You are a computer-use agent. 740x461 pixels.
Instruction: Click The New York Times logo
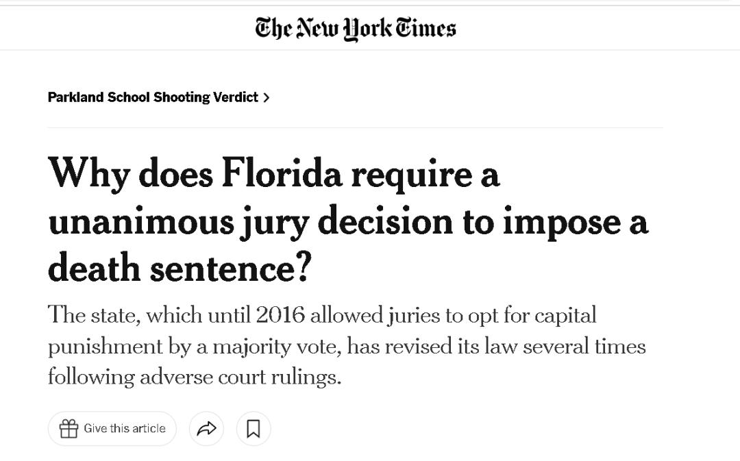356,28
